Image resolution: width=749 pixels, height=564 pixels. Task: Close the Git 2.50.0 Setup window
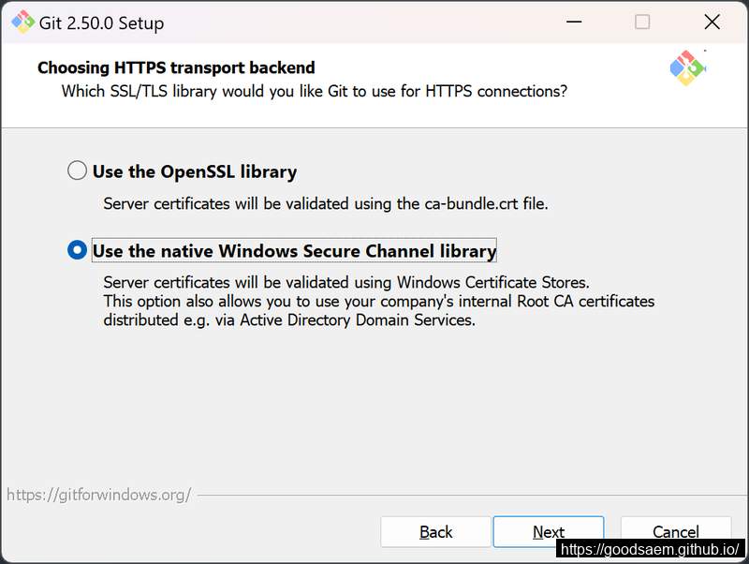(x=712, y=22)
